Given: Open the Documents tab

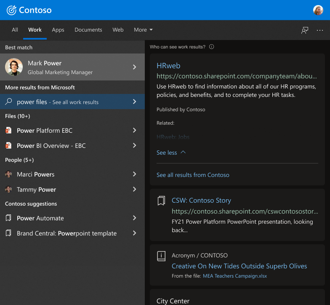Looking at the screenshot, I should [x=88, y=30].
